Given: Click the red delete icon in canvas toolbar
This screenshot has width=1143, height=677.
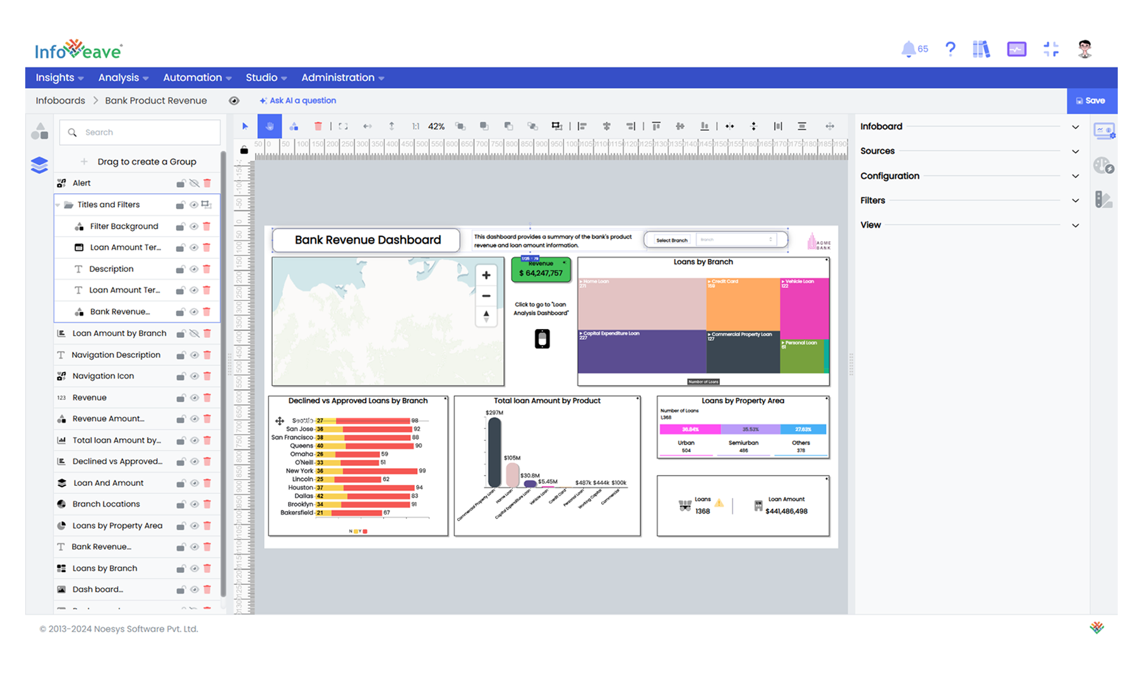Looking at the screenshot, I should click(x=318, y=126).
